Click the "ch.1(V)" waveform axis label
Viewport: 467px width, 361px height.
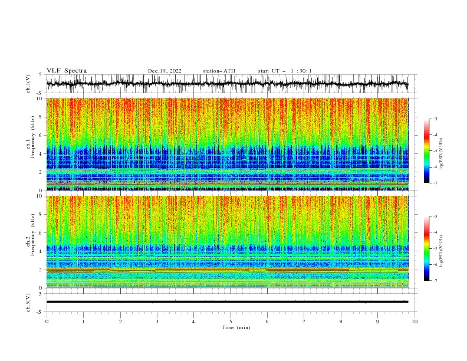click(28, 84)
